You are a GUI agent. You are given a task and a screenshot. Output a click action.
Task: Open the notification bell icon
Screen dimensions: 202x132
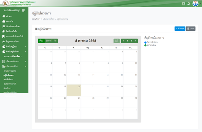point(189,3)
